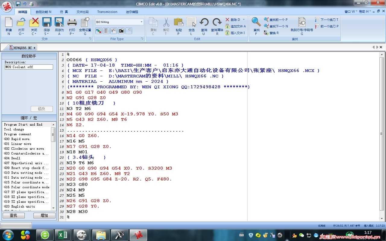
Task: Open the 窗口 W menu
Action: (x=351, y=11)
